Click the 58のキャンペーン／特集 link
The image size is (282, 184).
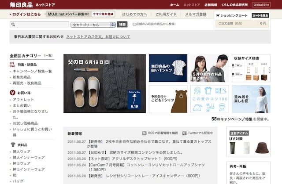pos(232,119)
